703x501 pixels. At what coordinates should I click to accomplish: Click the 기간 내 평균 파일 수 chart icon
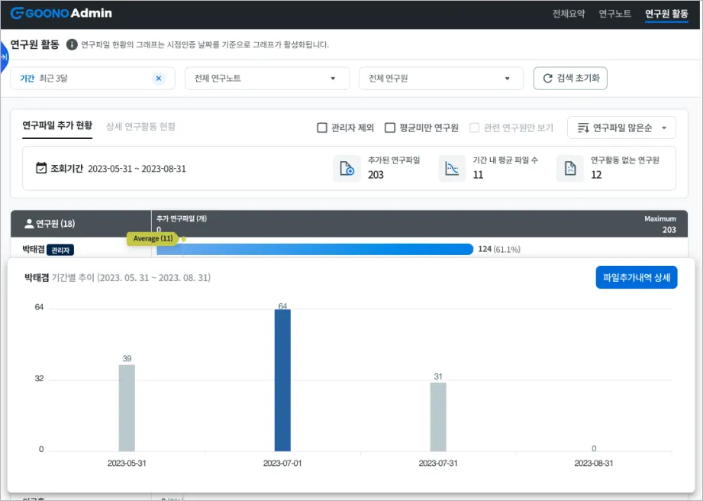(x=452, y=169)
